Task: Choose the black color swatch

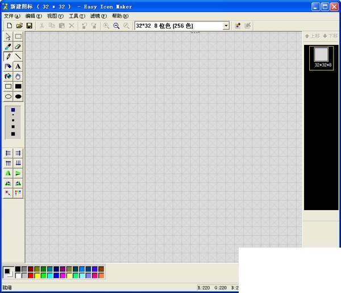Action: point(18,269)
